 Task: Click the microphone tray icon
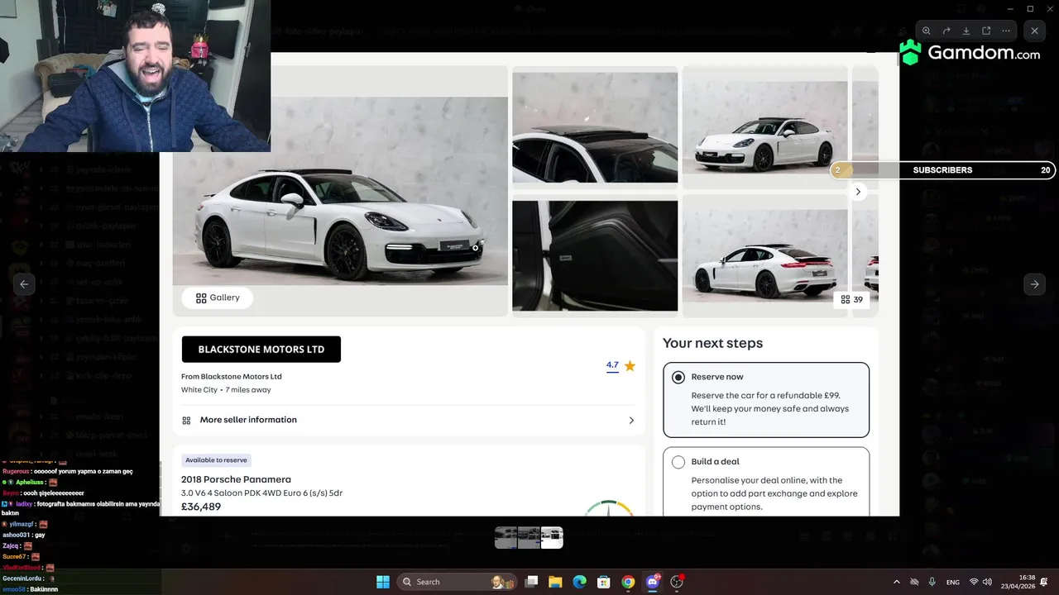click(932, 582)
